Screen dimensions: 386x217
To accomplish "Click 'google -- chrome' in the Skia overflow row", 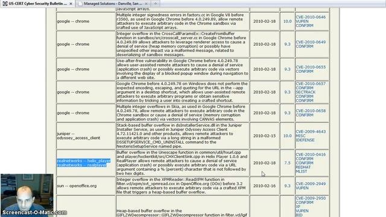I will (x=73, y=113).
